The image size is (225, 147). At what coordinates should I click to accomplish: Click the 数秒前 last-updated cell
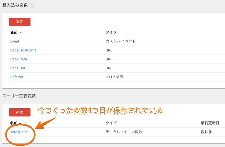(x=206, y=132)
